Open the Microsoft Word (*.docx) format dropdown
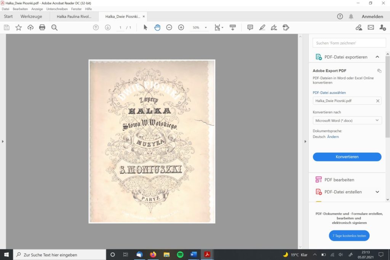This screenshot has width=390, height=260. tap(347, 121)
